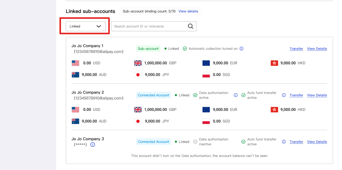Click Automatic collection turned on check icon
This screenshot has height=170, width=342.
[x=185, y=49]
